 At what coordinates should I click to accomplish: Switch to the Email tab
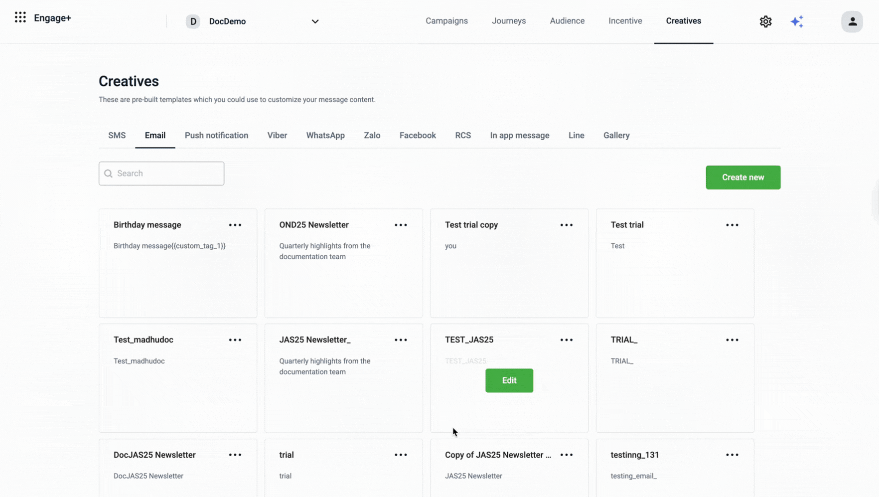(x=155, y=136)
